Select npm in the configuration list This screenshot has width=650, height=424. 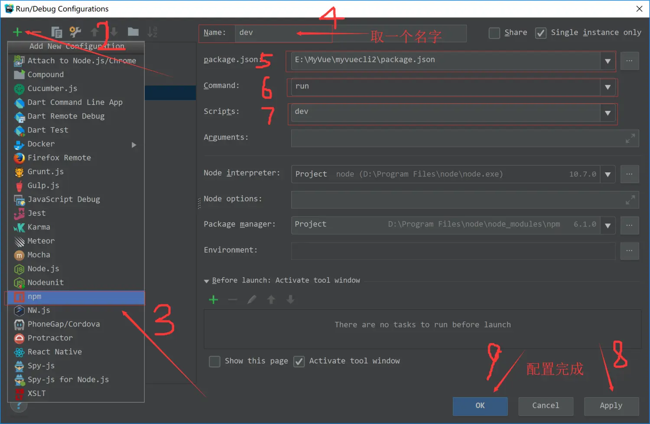click(76, 297)
